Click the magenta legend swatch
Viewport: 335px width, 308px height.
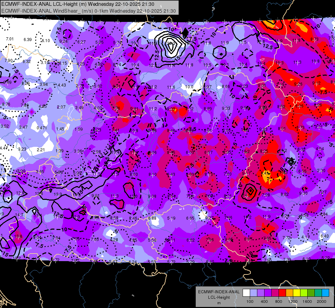pos(275,293)
